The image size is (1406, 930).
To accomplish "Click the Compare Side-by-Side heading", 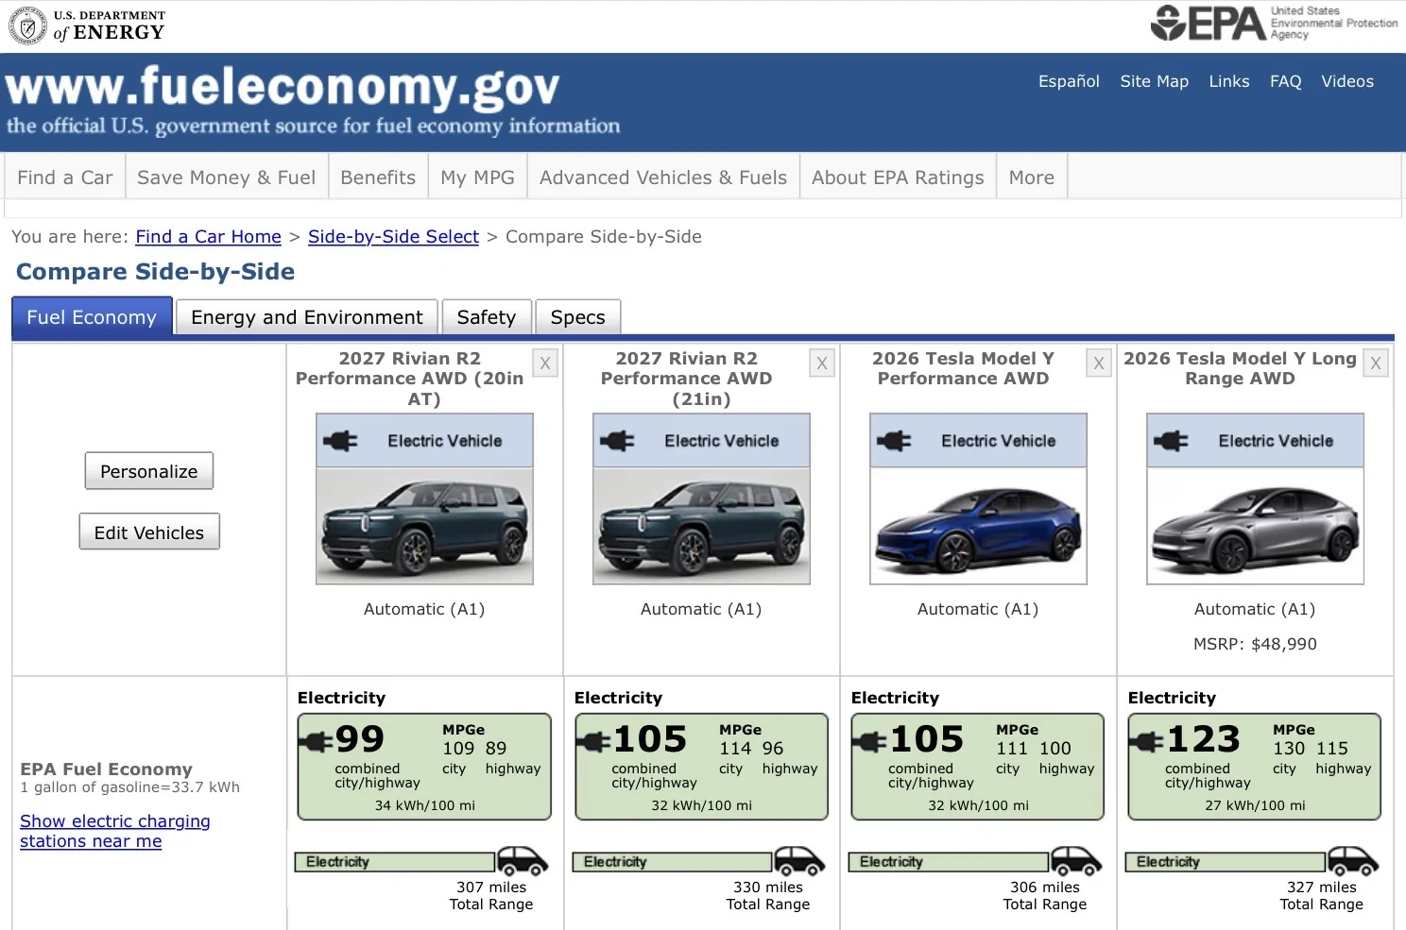I will 156,272.
